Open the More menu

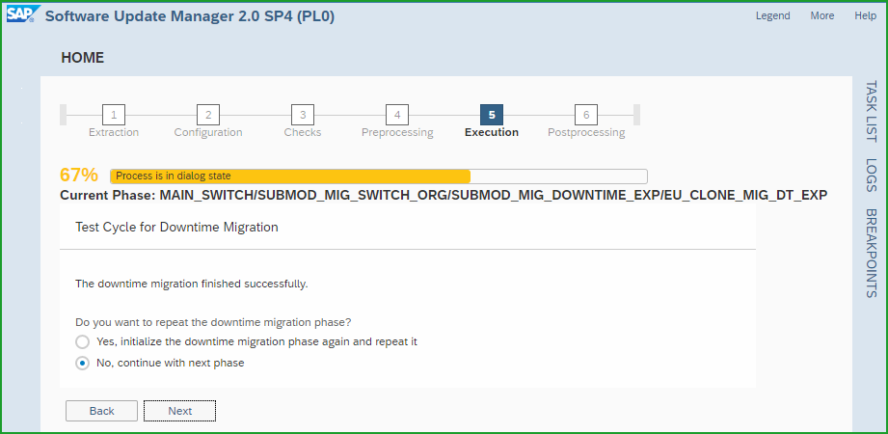pyautogui.click(x=821, y=15)
